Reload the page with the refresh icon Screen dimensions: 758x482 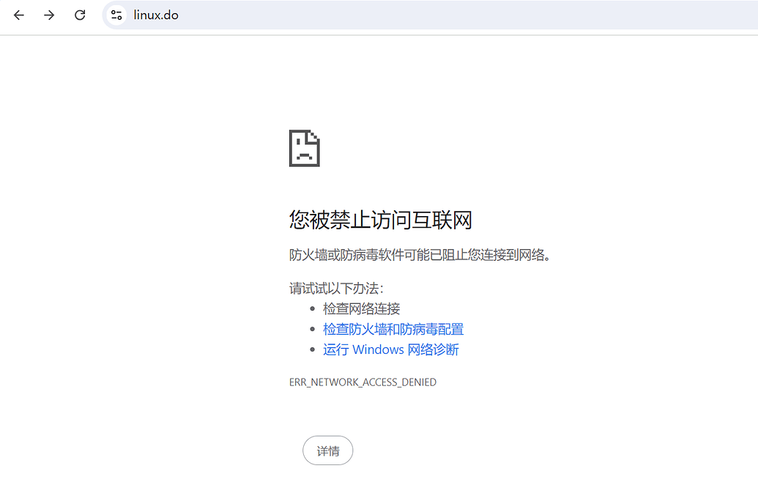click(x=80, y=15)
